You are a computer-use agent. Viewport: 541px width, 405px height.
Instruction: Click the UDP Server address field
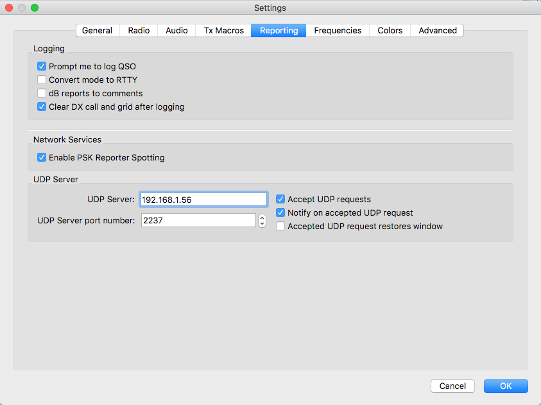pos(203,200)
